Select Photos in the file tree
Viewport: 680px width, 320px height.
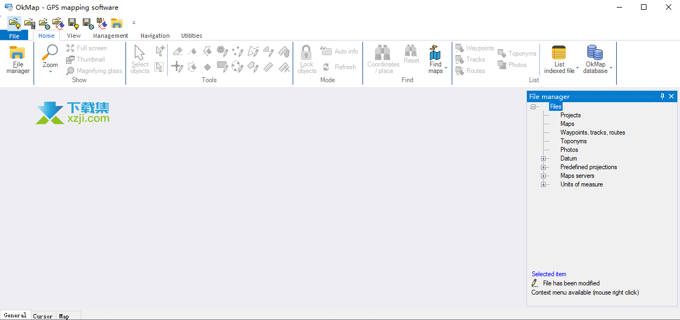click(x=569, y=150)
